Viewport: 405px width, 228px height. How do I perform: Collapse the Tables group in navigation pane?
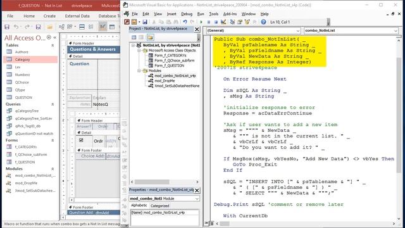(x=53, y=45)
